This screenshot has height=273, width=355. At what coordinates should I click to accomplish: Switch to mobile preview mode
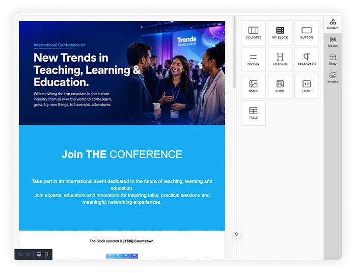[46, 255]
